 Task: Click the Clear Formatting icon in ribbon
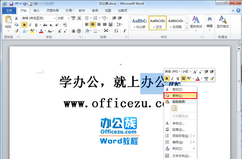point(65,25)
